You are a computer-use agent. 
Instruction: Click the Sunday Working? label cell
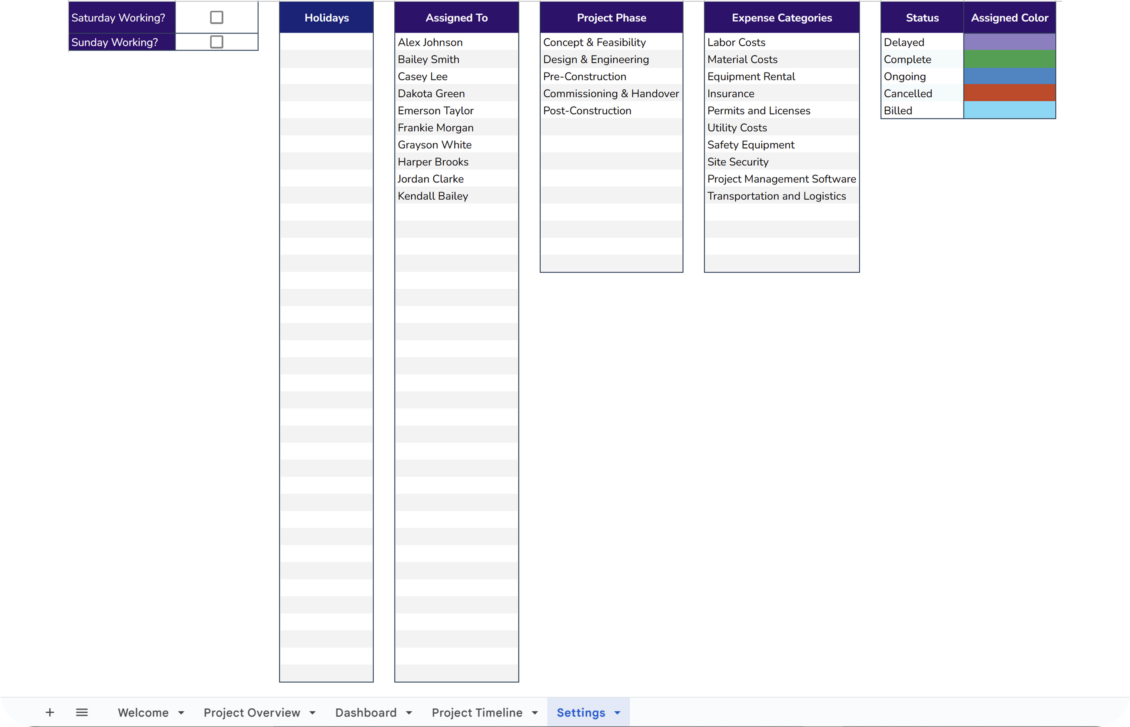(122, 42)
